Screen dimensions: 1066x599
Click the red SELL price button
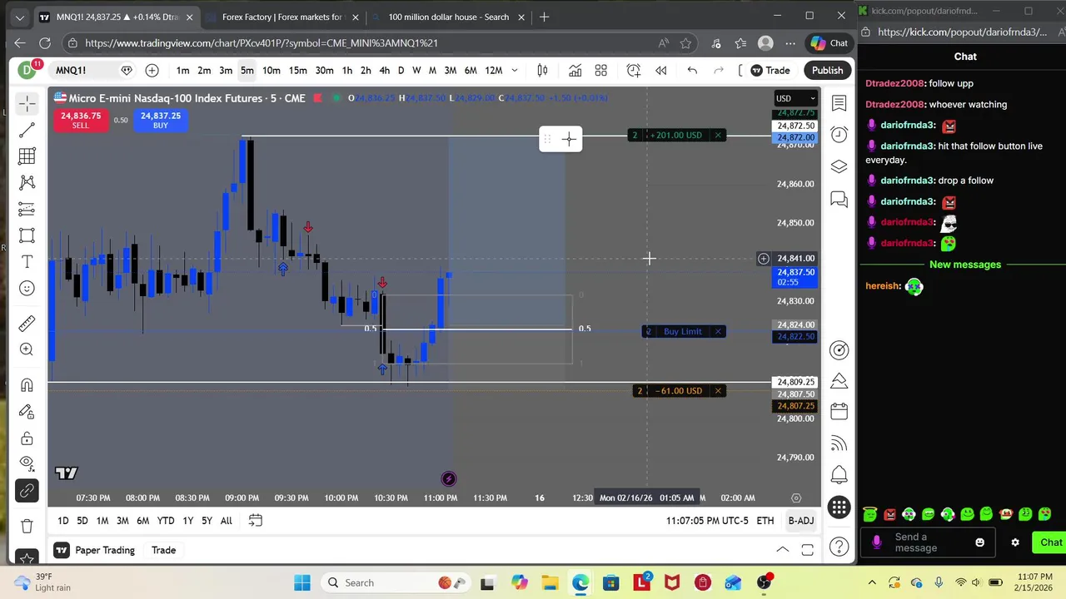tap(80, 121)
